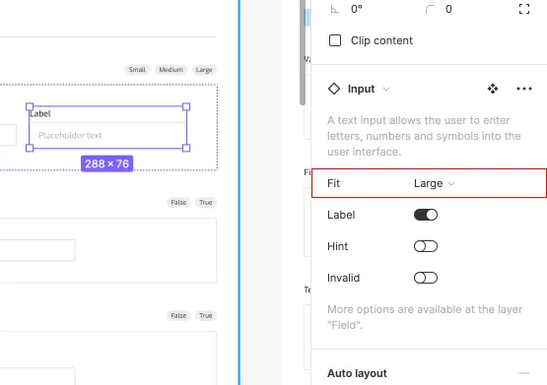Screen dimensions: 547x385
Task: Select the Medium variant chip on canvas
Action: [171, 70]
